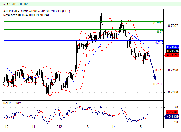Image resolution: width=181 pixels, height=132 pixels.
Task: Click the RSI14 - 9MA indicator label
Action: pos(12,103)
